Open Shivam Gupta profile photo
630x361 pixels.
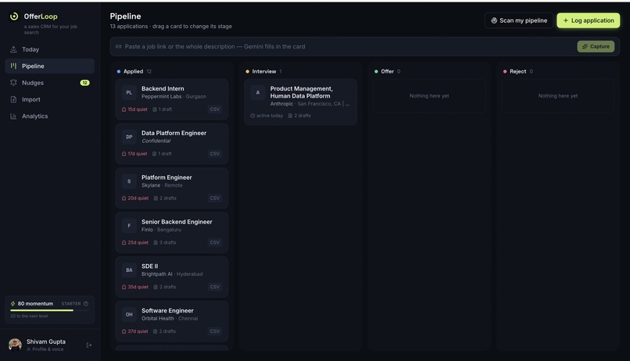click(x=16, y=345)
